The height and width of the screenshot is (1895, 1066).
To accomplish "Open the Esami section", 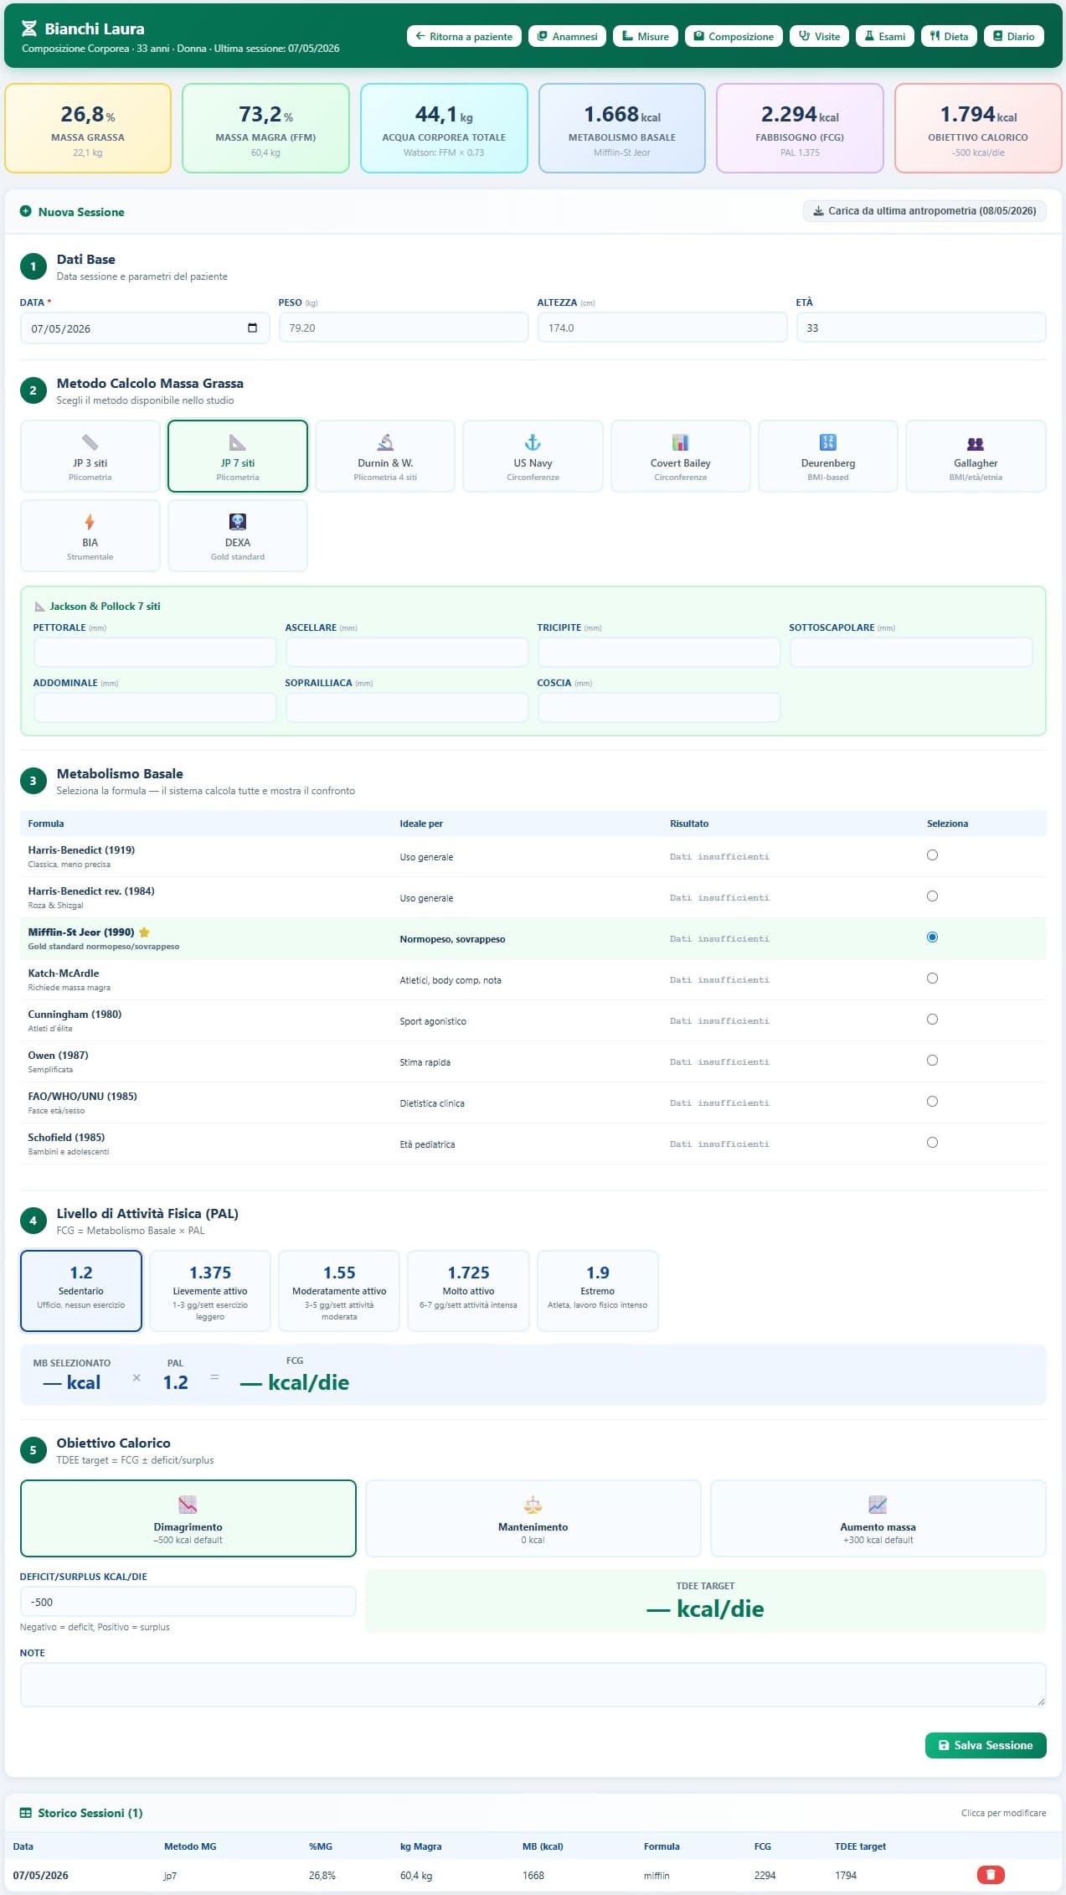I will pos(885,36).
